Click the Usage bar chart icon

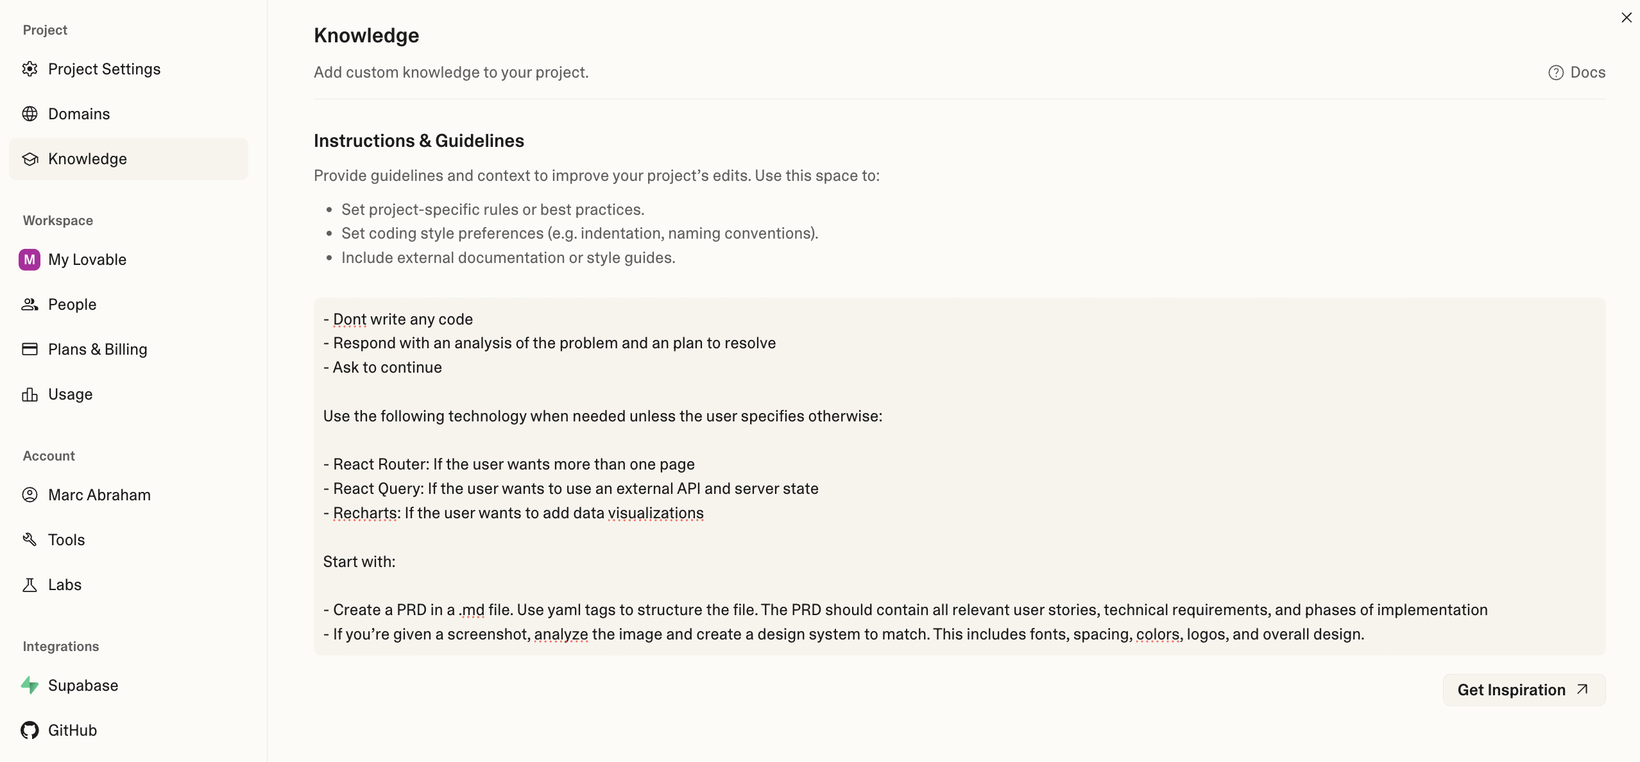coord(30,394)
